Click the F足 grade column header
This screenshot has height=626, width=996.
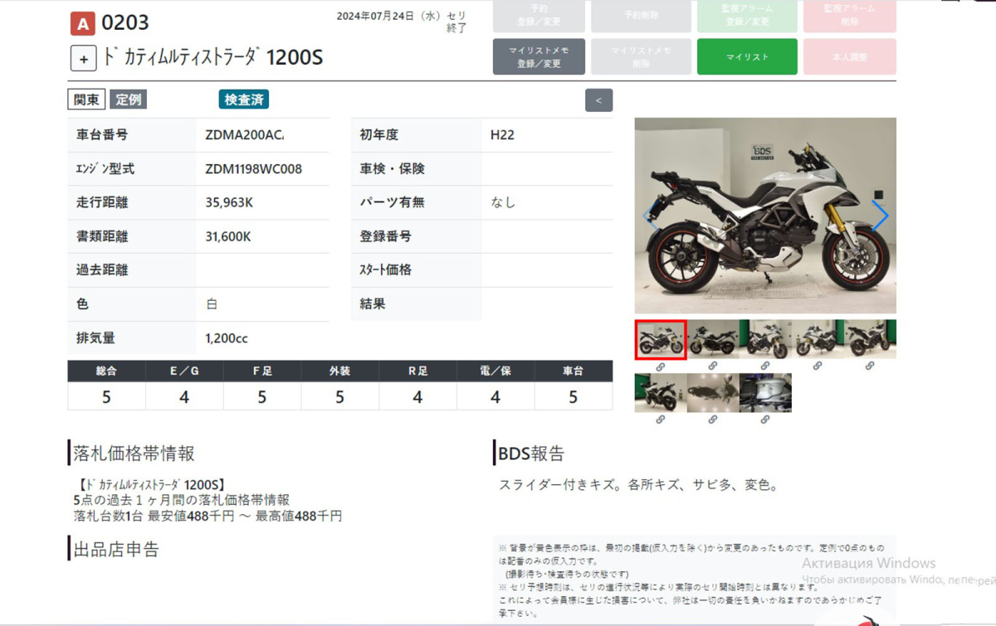[x=262, y=371]
